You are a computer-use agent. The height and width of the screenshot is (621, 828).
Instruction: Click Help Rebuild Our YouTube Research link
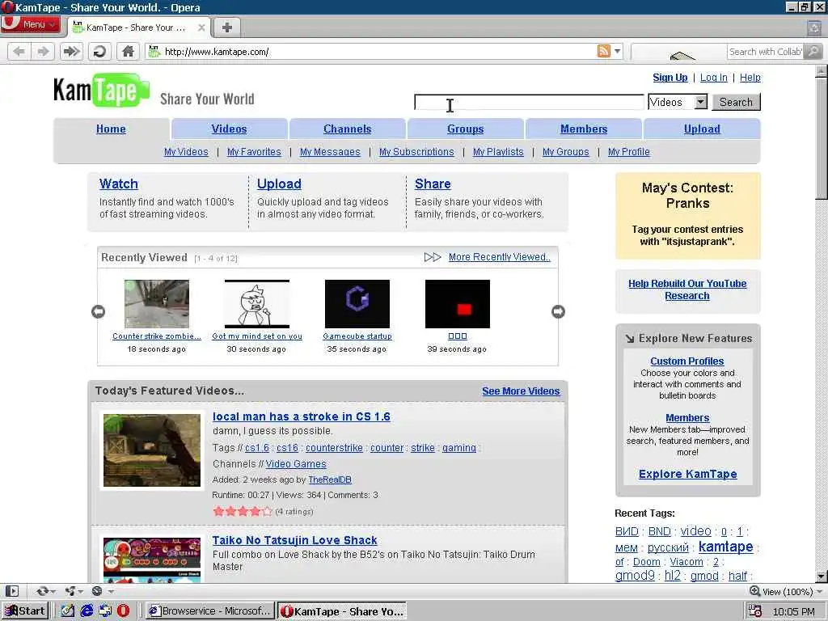click(687, 289)
